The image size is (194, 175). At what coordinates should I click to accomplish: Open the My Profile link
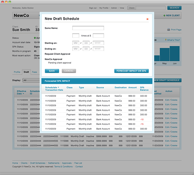tap(104, 8)
